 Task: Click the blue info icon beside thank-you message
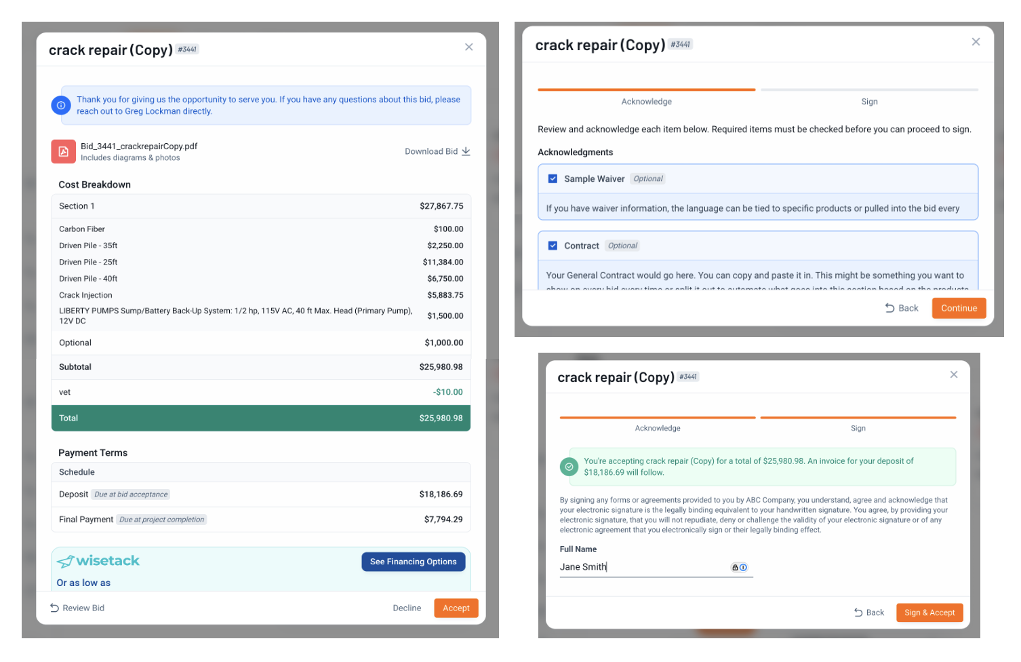click(x=60, y=105)
